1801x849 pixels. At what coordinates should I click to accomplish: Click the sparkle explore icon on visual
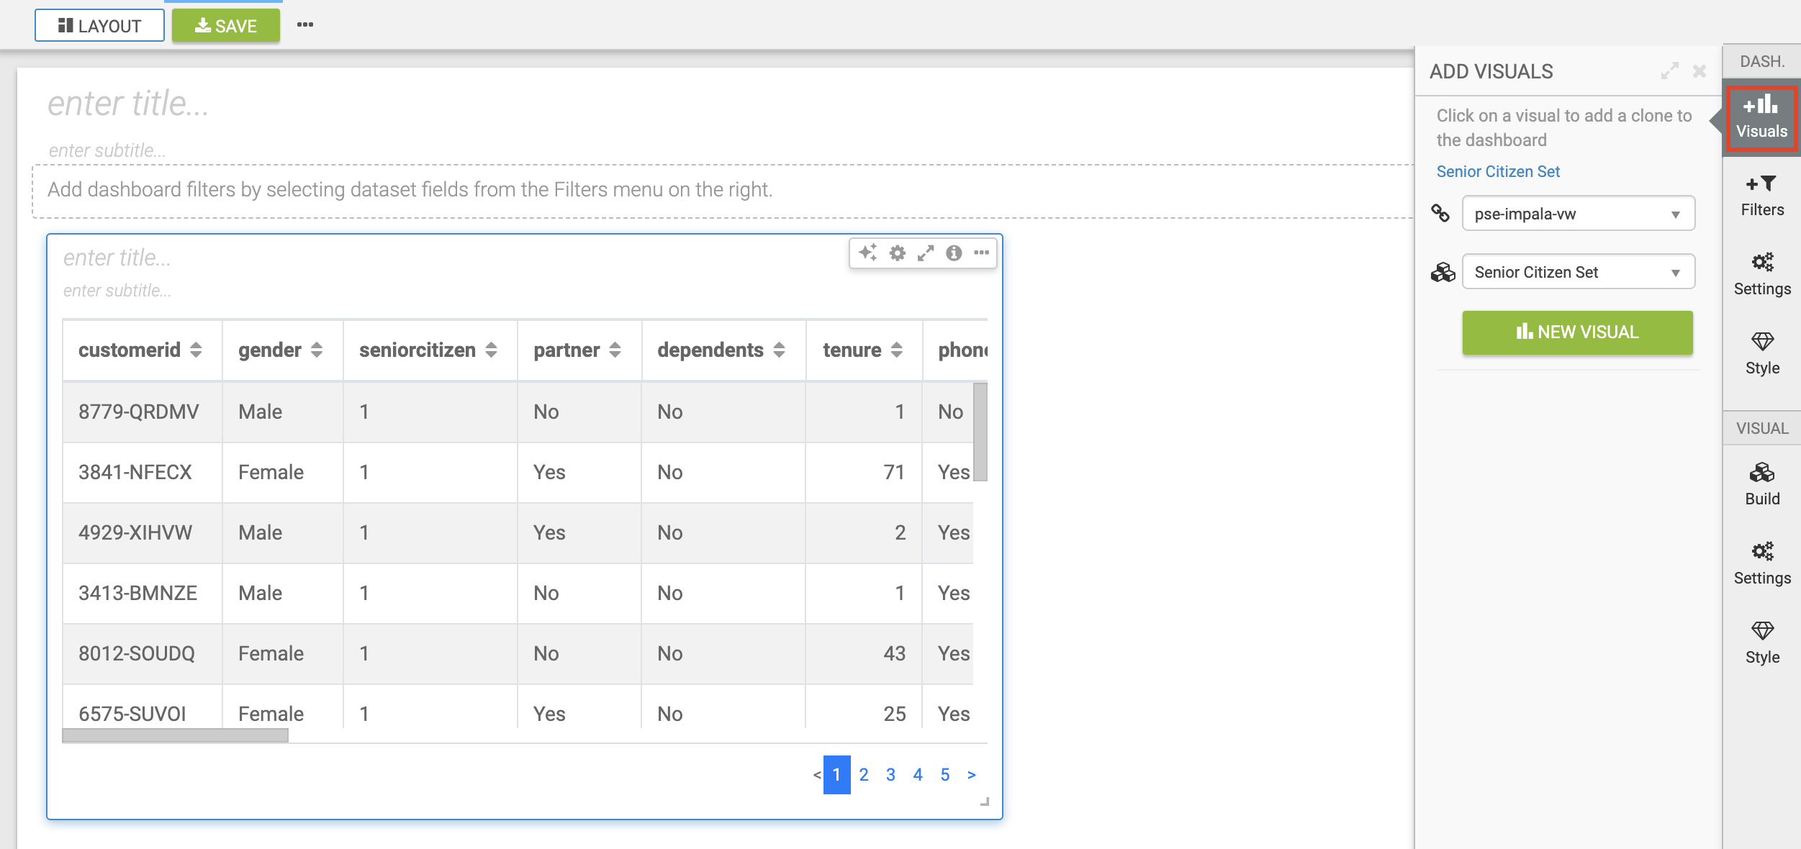(867, 253)
